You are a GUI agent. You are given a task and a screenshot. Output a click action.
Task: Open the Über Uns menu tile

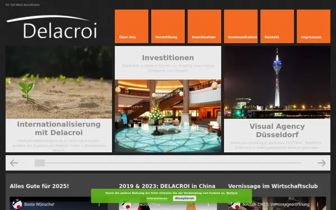coord(132,26)
